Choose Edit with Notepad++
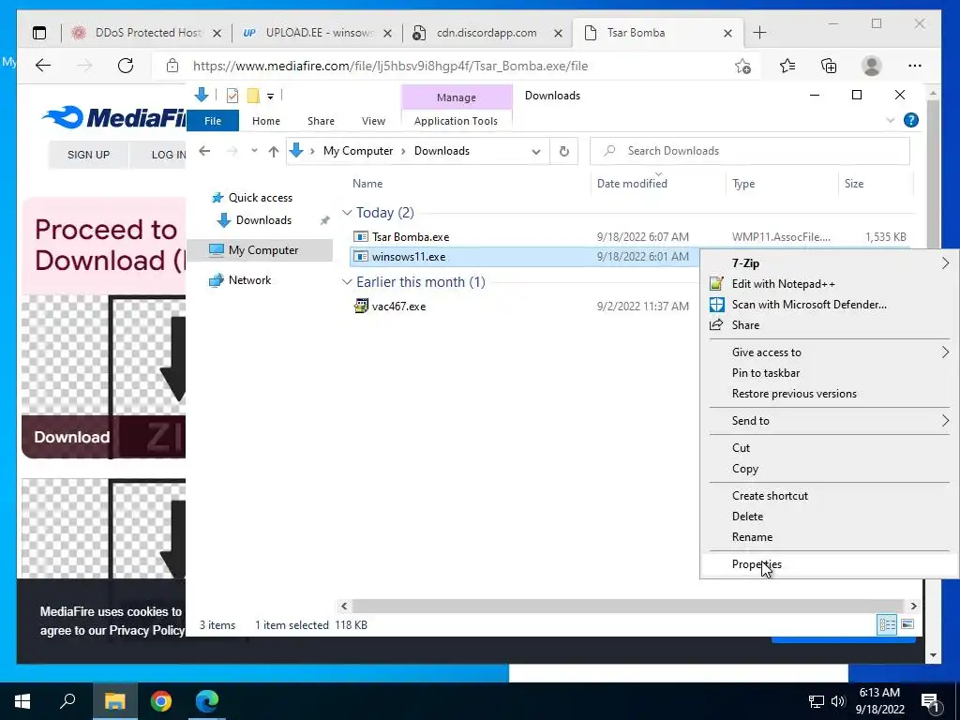Image resolution: width=960 pixels, height=720 pixels. (x=829, y=284)
